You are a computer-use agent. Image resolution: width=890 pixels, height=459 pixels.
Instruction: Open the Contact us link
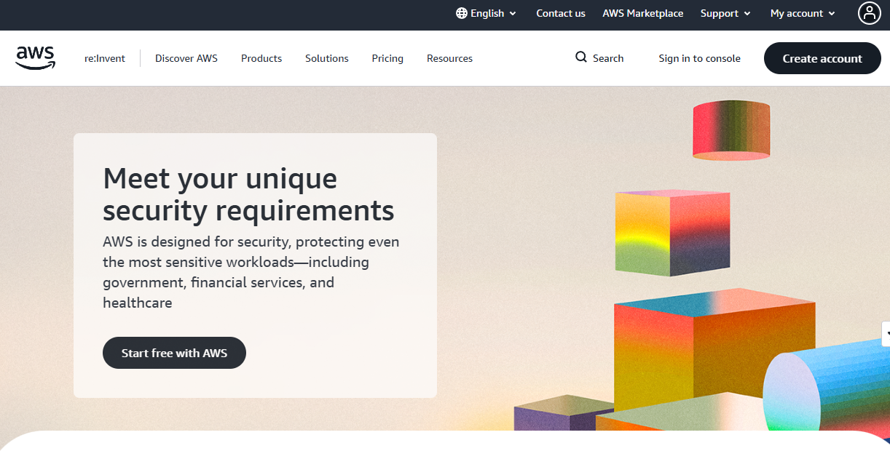point(561,13)
